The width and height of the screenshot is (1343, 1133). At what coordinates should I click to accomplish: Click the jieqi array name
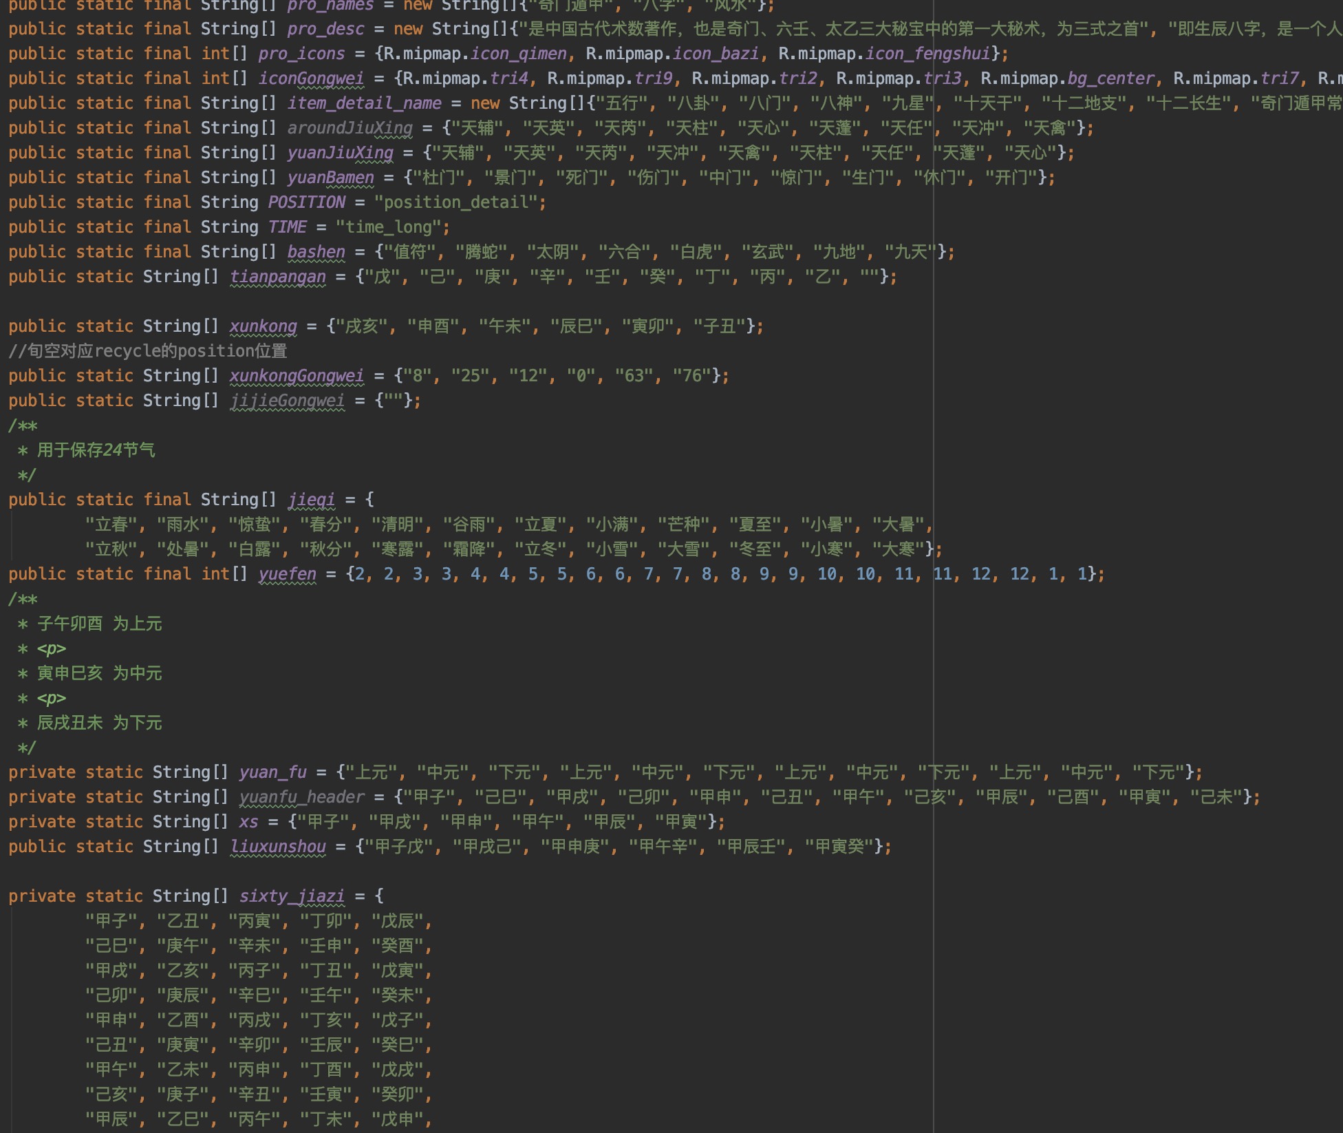point(311,500)
